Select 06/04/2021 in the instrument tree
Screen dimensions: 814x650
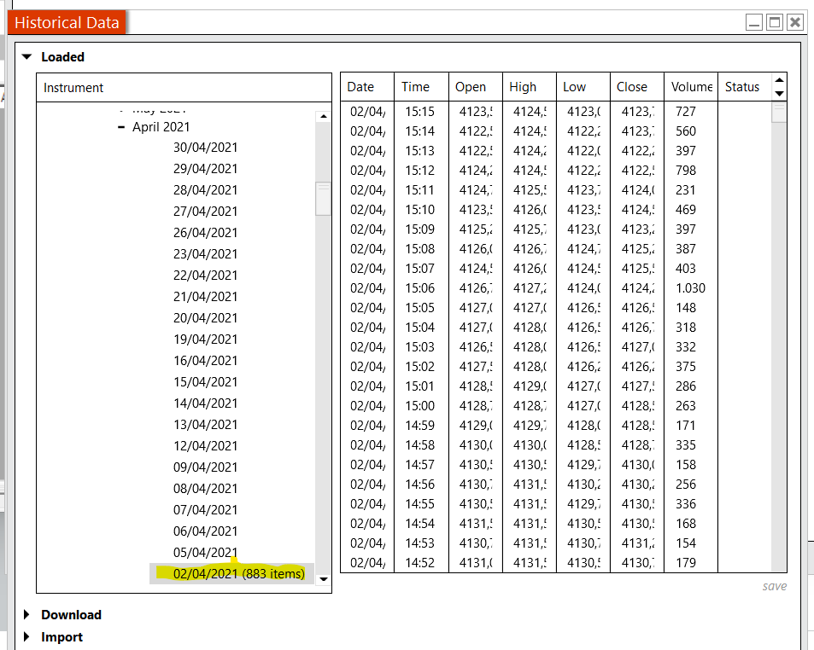[205, 531]
